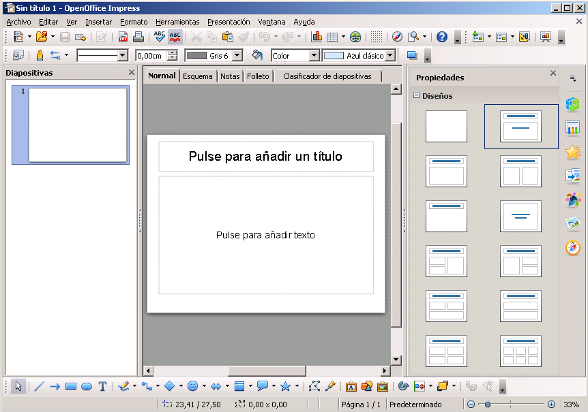Click the zoom in plus button
Viewport: 588px width, 412px height.
[551, 404]
